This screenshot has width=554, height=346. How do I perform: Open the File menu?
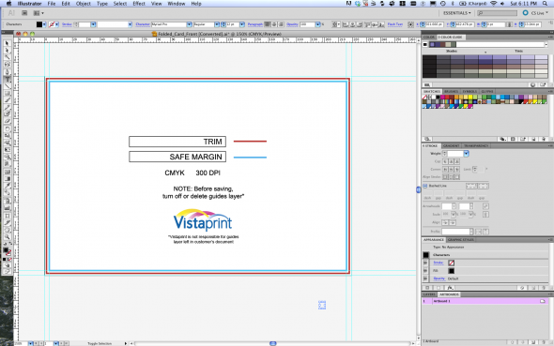[x=52, y=4]
